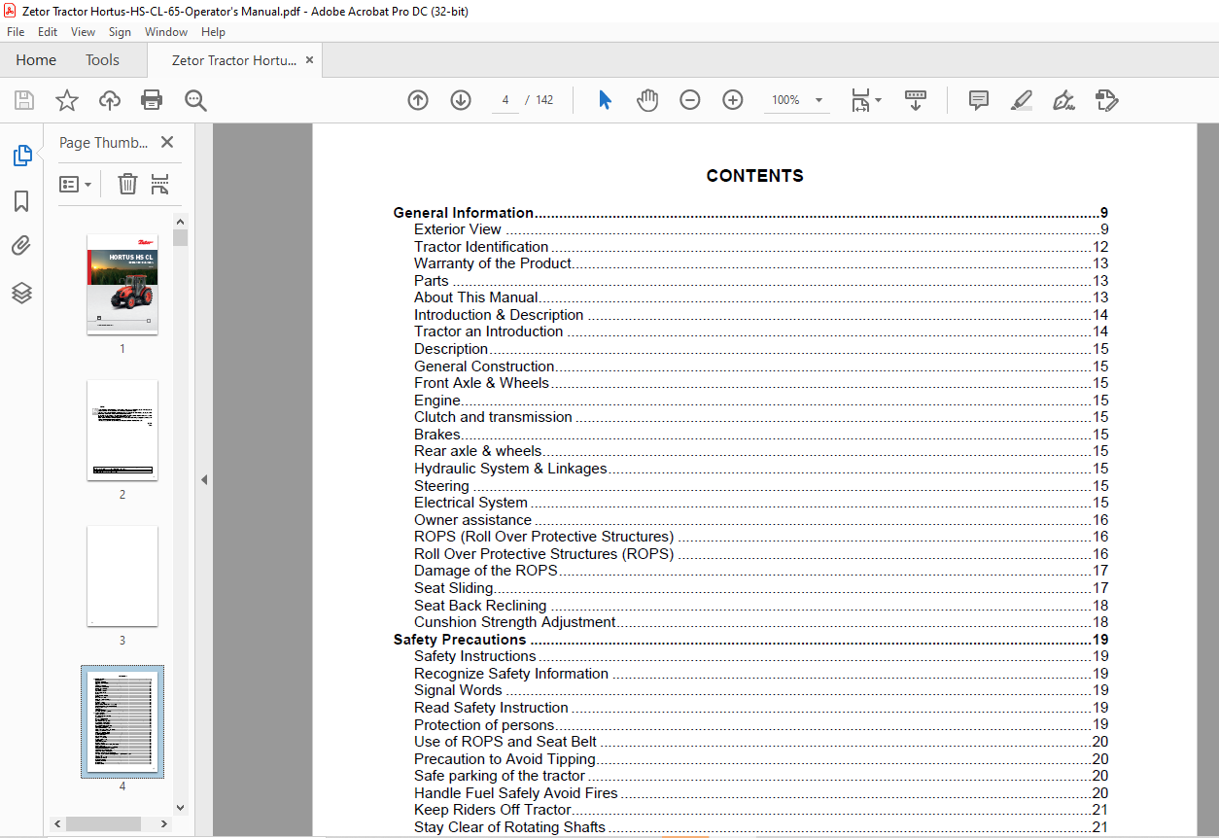Click the page number input field
The height and width of the screenshot is (838, 1219).
click(505, 100)
